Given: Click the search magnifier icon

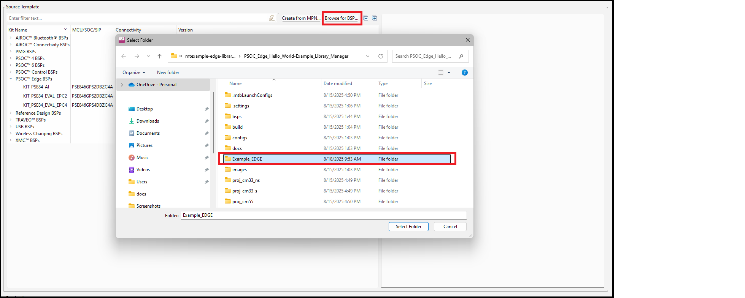Looking at the screenshot, I should (461, 56).
